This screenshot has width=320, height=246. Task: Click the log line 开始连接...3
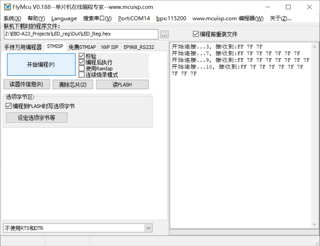(217, 47)
